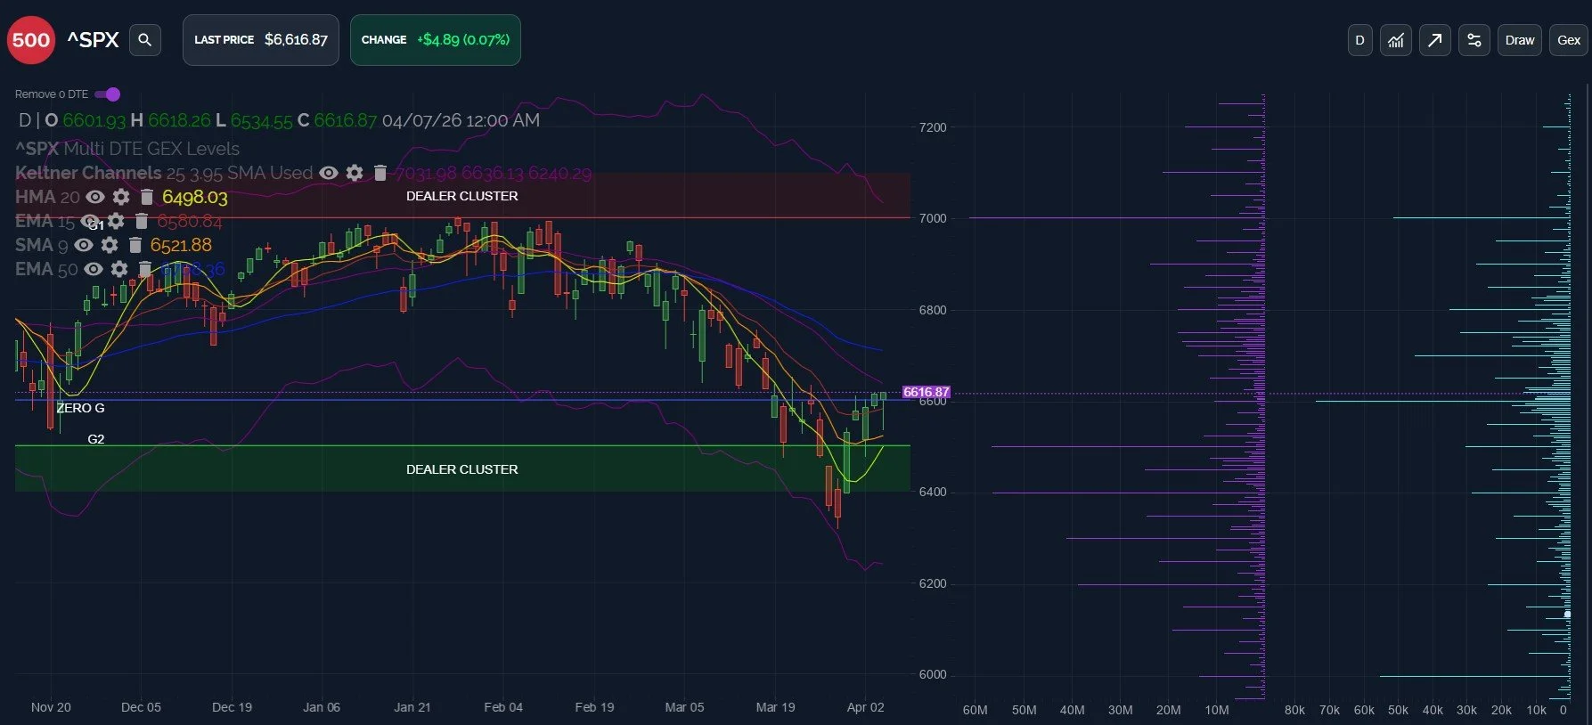This screenshot has width=1592, height=725.
Task: Hide the Keltner Channels indicator
Action: click(329, 173)
